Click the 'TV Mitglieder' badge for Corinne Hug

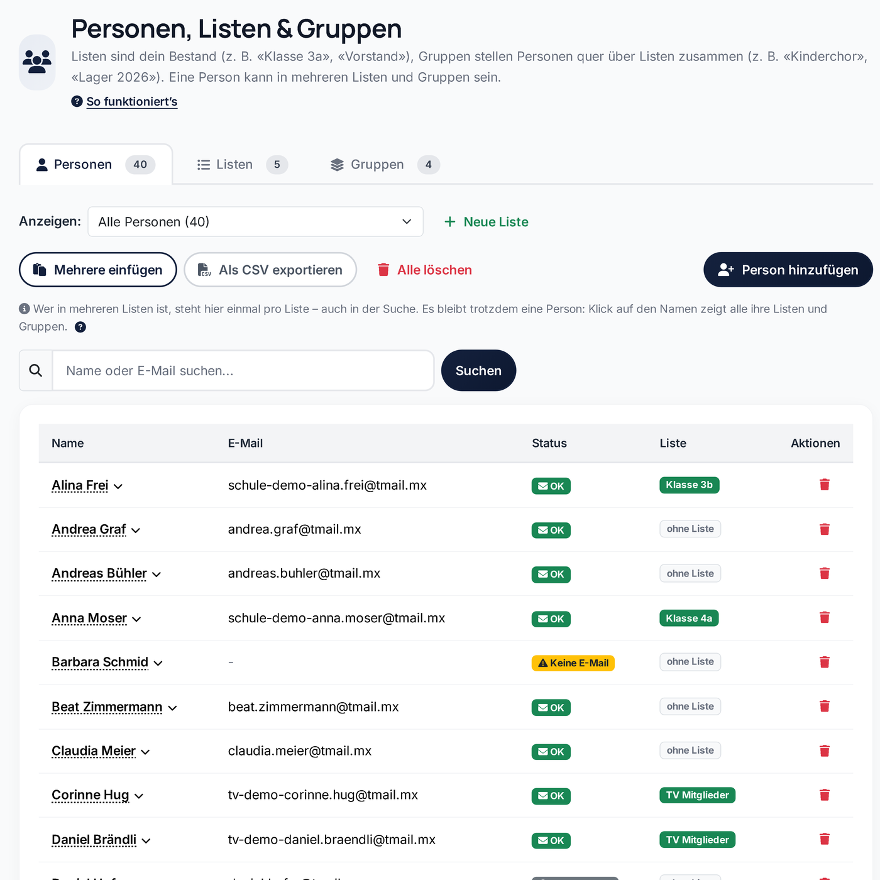pos(697,795)
